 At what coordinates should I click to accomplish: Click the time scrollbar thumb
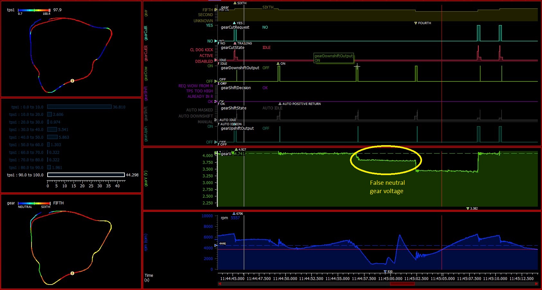(x=402, y=284)
